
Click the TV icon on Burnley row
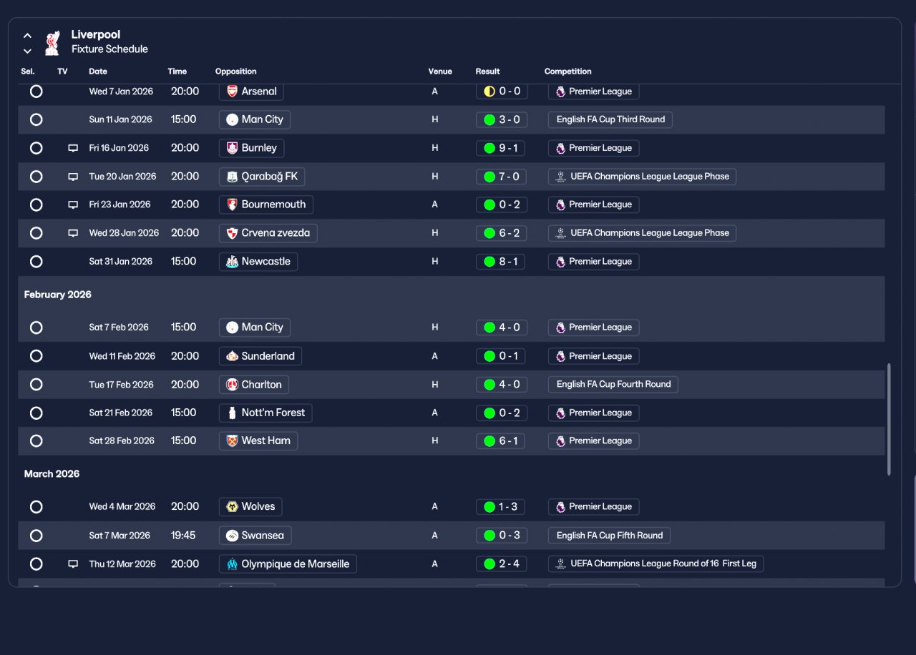coord(73,148)
